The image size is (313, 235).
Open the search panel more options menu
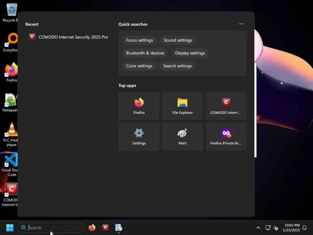(241, 24)
